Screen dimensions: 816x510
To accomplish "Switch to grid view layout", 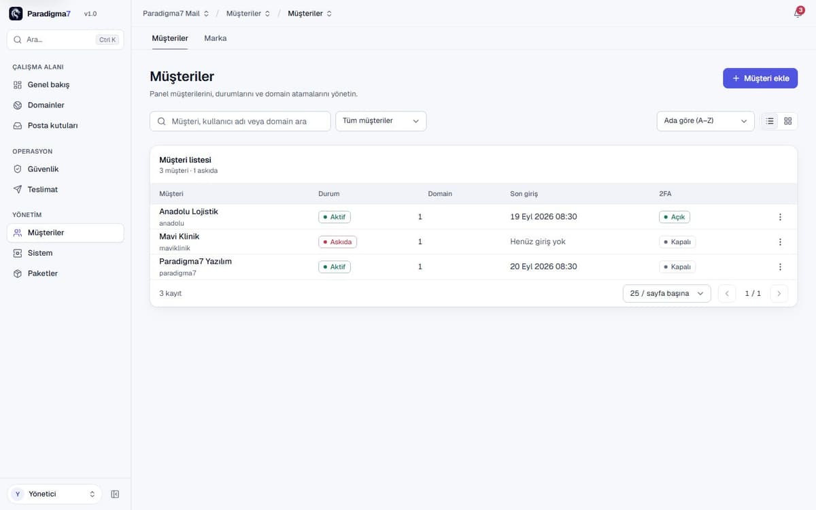I will [788, 121].
